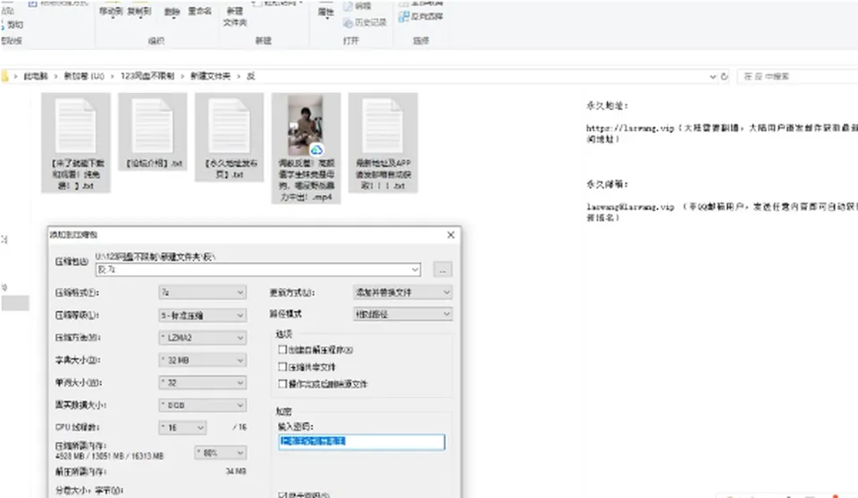Open the archive name field history dropdown
This screenshot has height=498, width=858.
pos(416,269)
